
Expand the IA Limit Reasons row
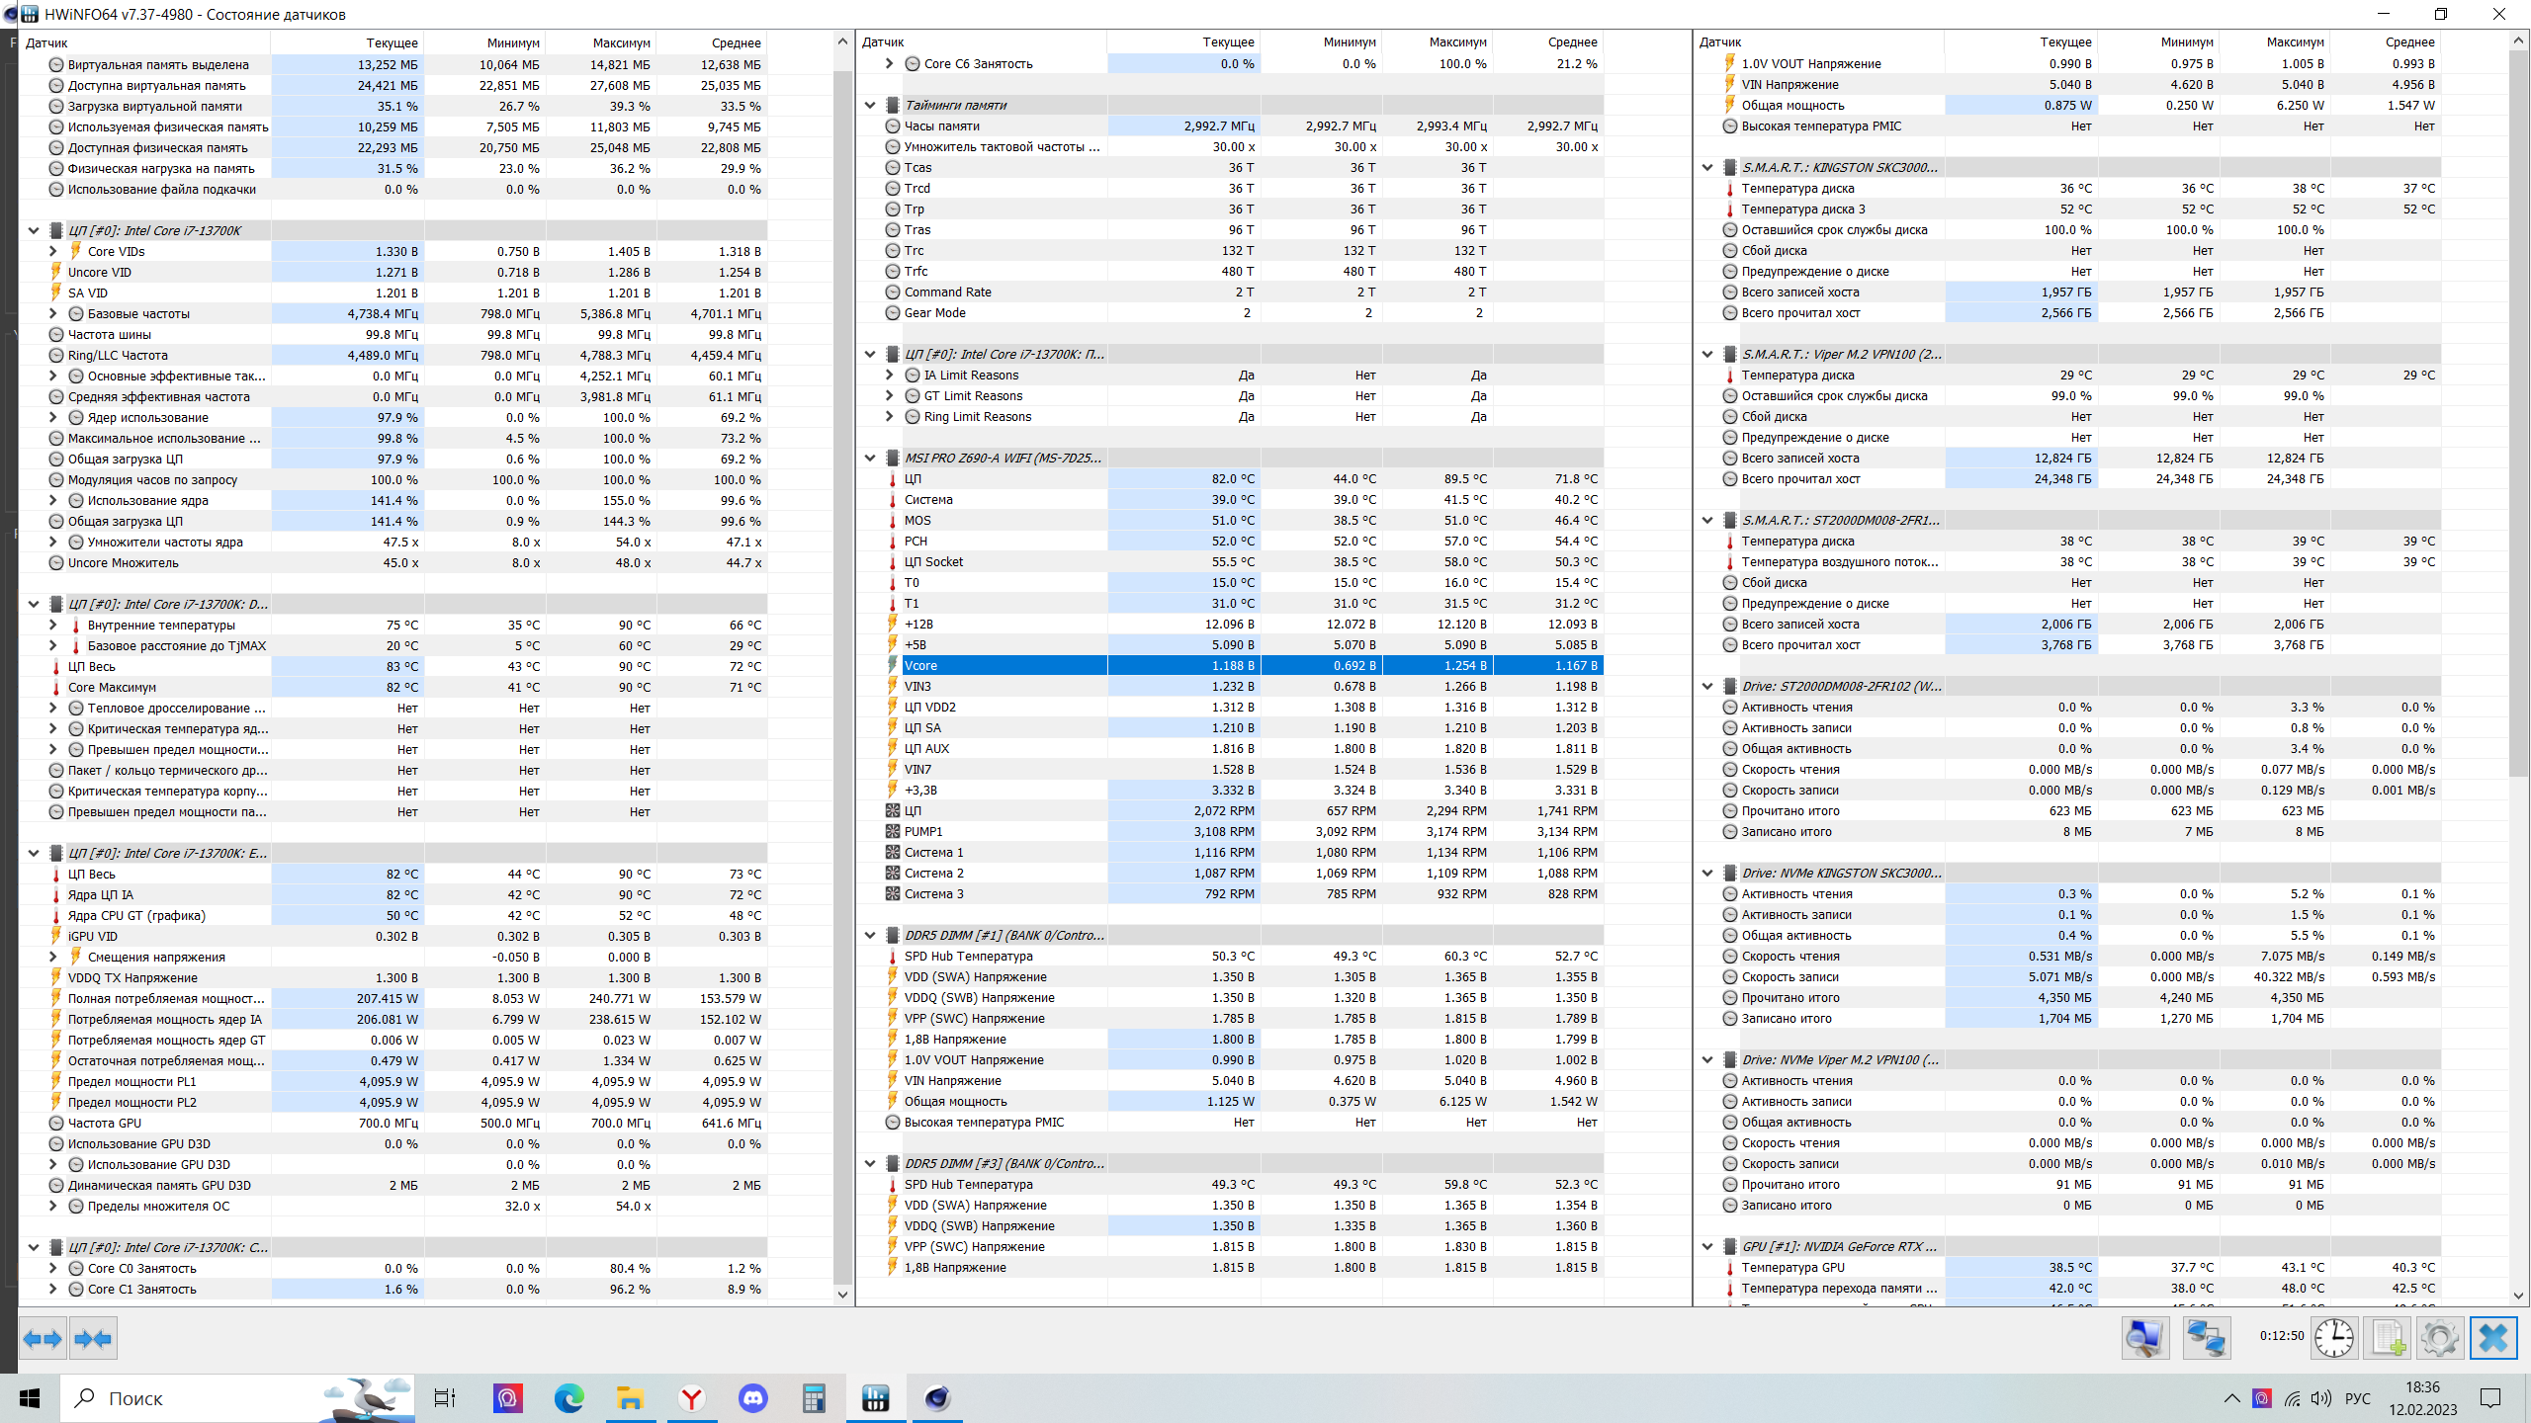[x=889, y=375]
